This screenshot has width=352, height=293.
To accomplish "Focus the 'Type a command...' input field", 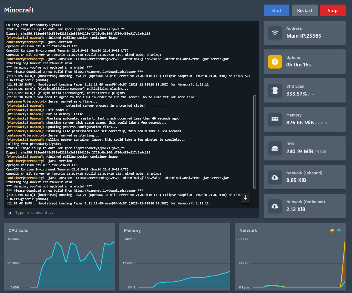I will (121, 213).
